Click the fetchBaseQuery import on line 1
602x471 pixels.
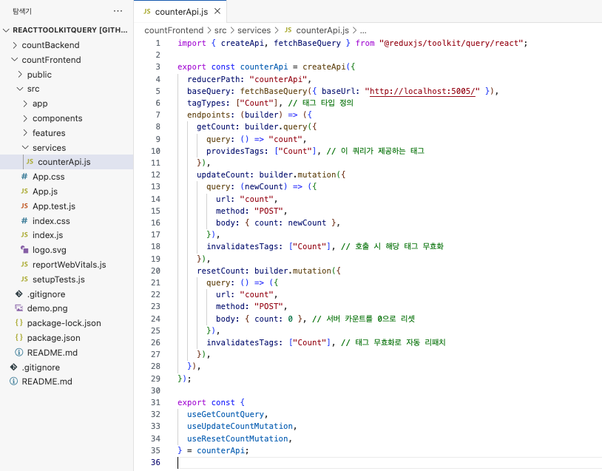coord(307,43)
